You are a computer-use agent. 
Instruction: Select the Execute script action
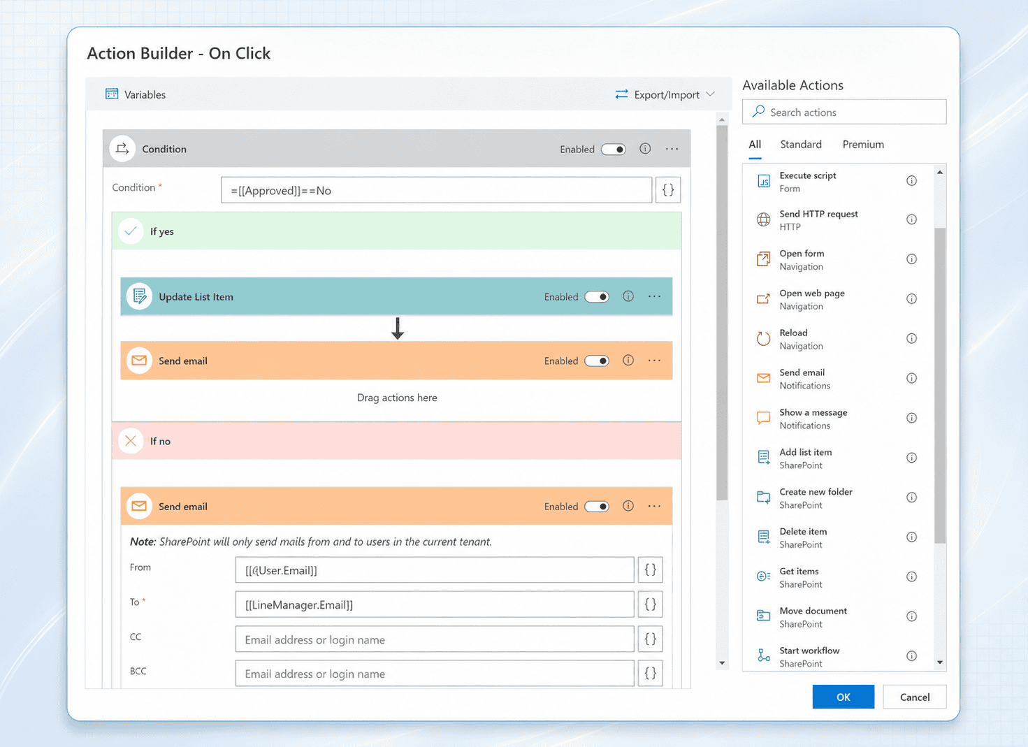tap(838, 182)
